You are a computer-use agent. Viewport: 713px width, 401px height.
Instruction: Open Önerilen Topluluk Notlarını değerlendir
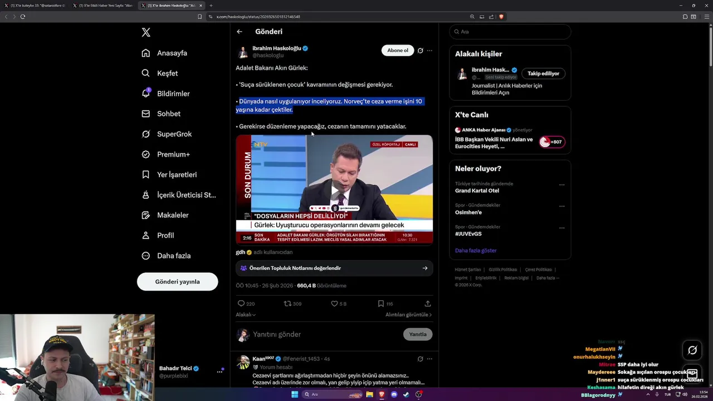tap(334, 268)
